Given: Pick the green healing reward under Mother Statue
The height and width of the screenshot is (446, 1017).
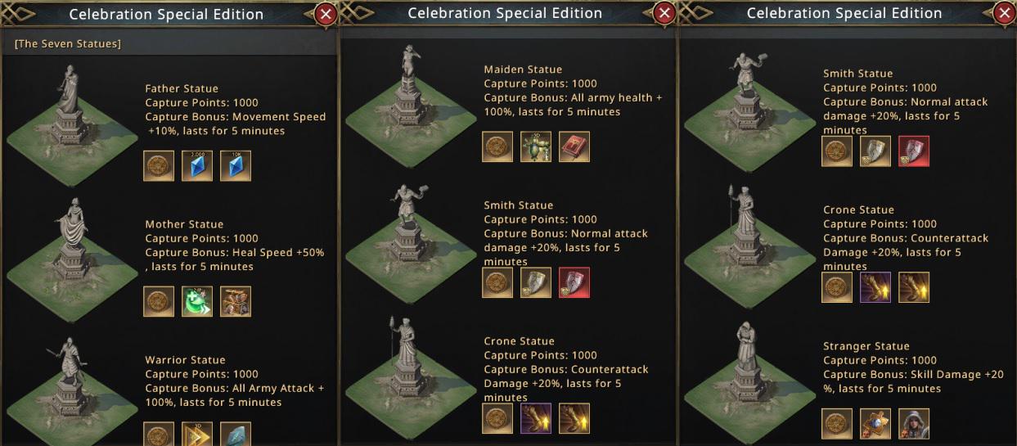Looking at the screenshot, I should [x=197, y=301].
